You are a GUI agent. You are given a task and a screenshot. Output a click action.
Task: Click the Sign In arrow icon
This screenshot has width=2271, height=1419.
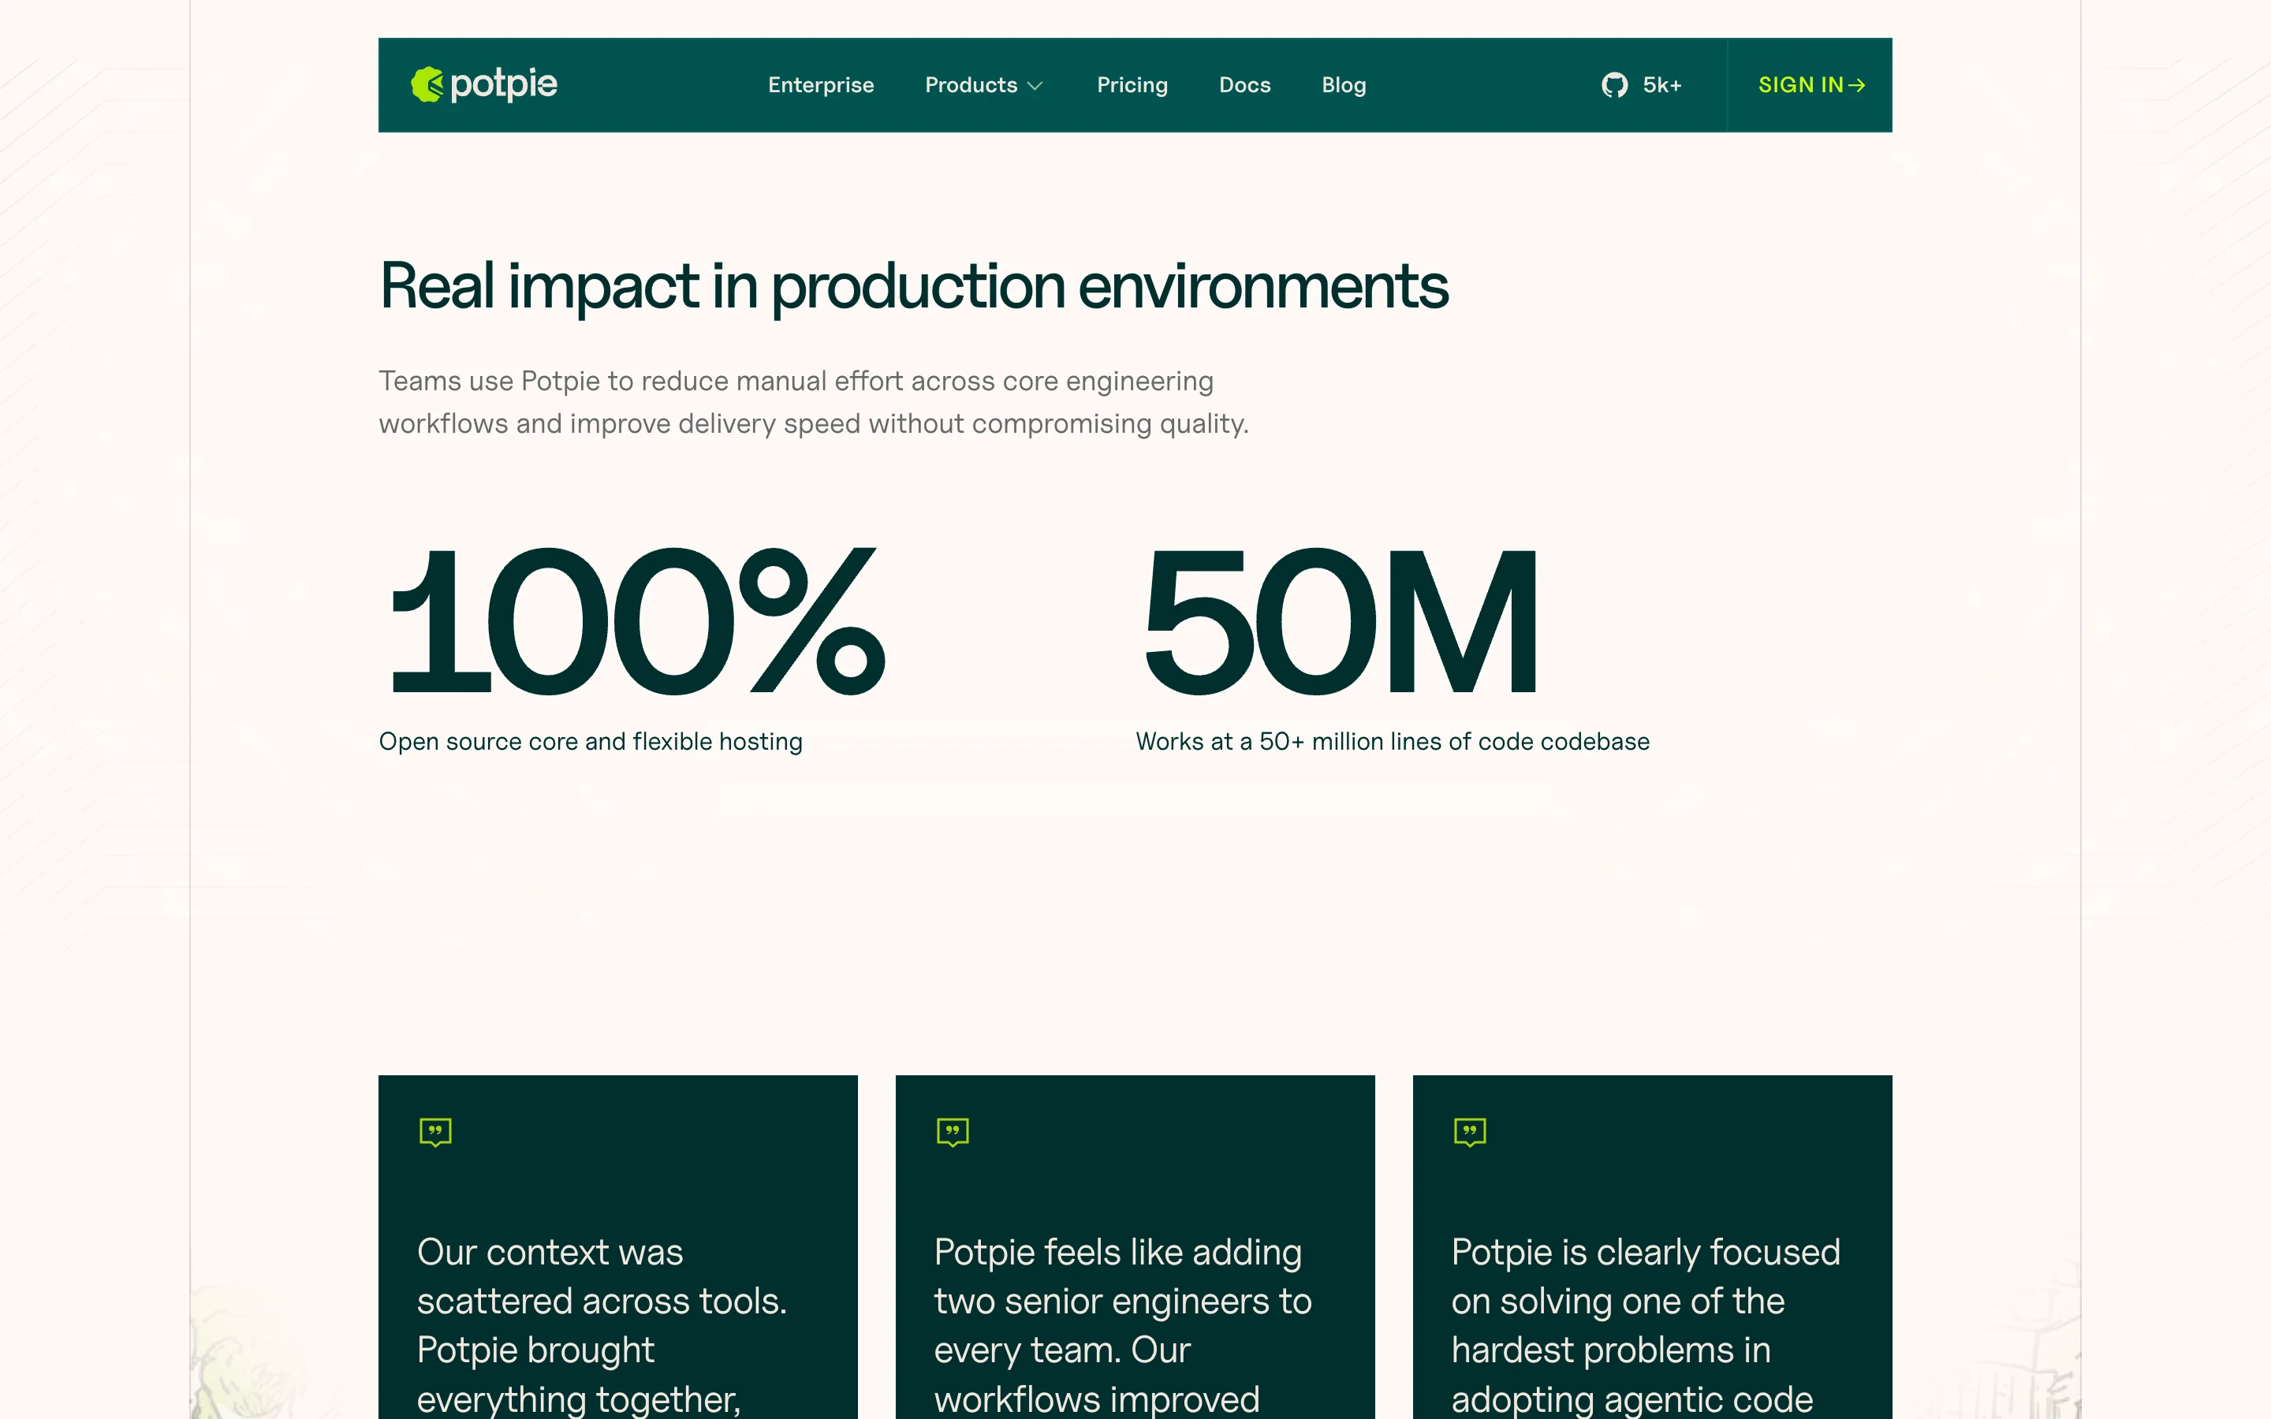point(1856,85)
